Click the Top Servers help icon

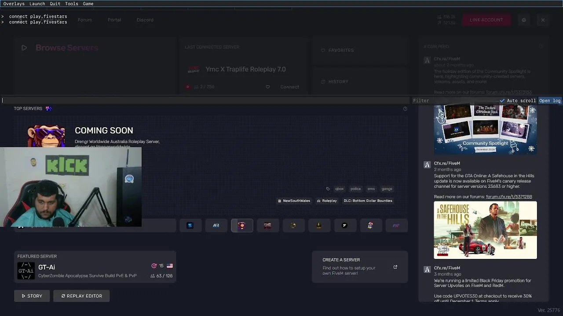[x=405, y=108]
